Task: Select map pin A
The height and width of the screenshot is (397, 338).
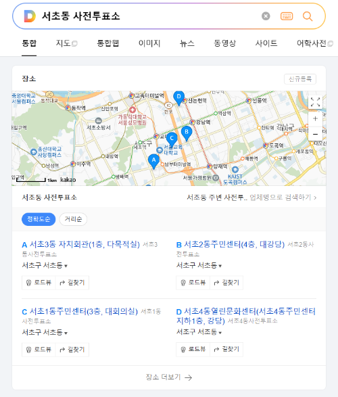Action: (x=153, y=161)
